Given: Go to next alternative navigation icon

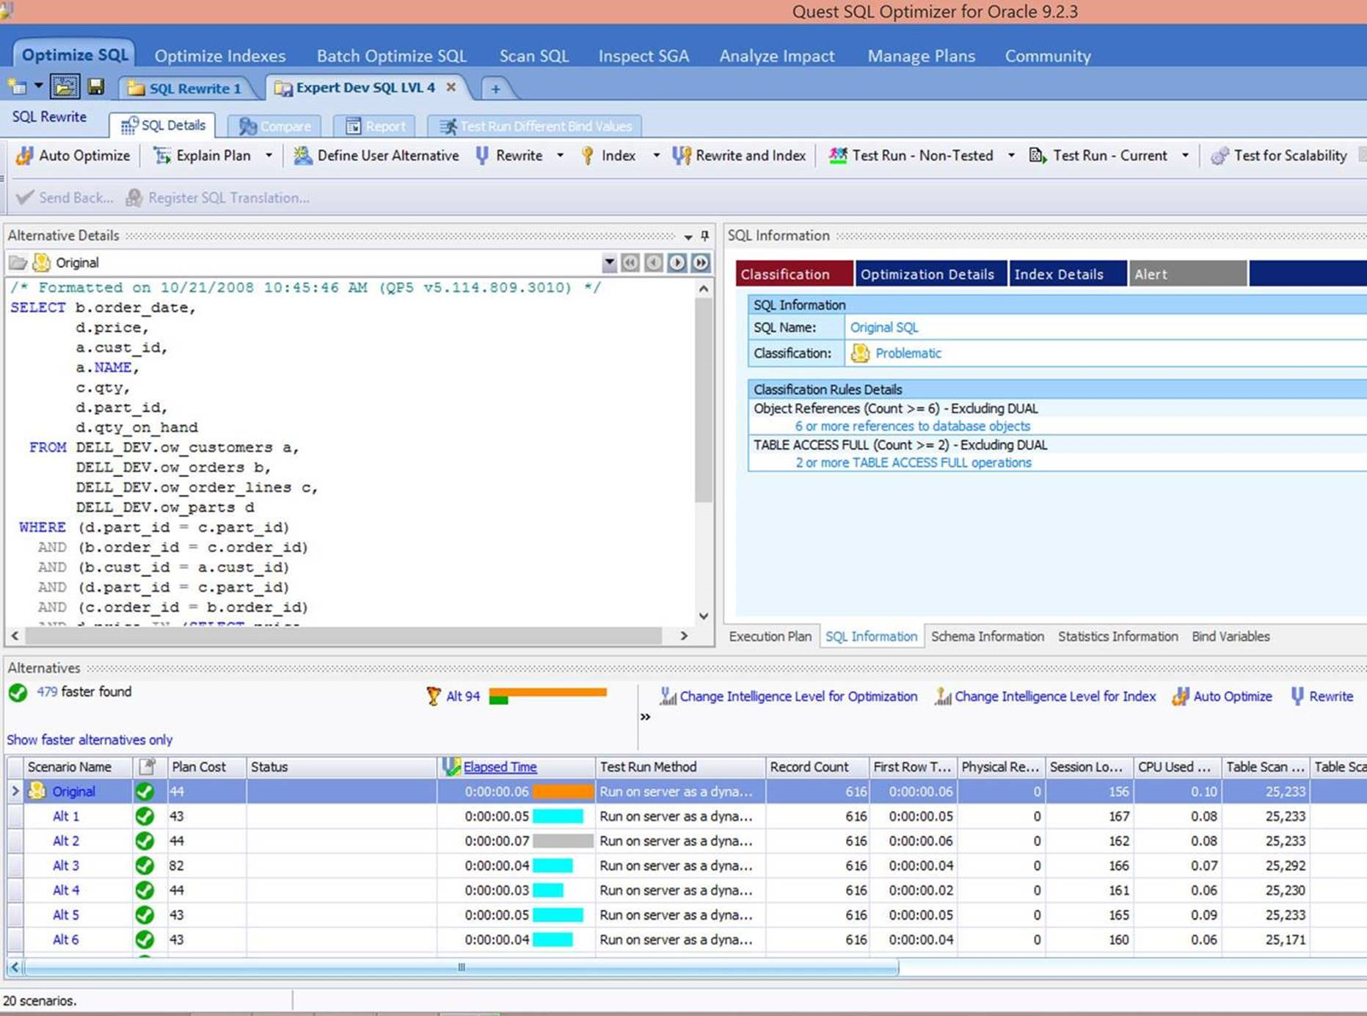Looking at the screenshot, I should 677,262.
